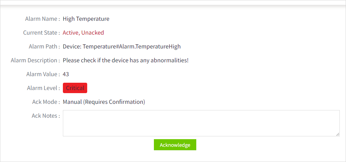346x162 pixels.
Task: Click the green Acknowledge button
Action: click(175, 145)
